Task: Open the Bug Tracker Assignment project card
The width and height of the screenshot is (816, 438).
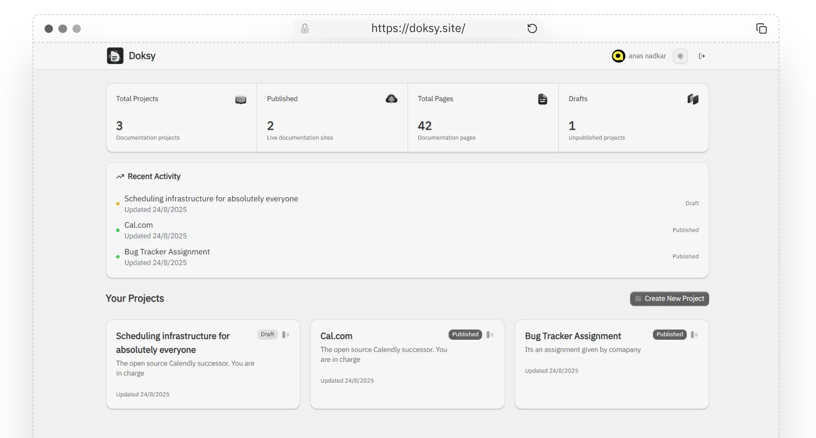Action: pos(612,364)
